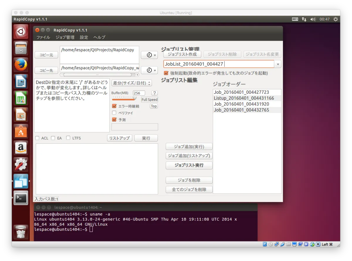The image size is (352, 261).
Task: Uncheck the 予測 estimate checkbox
Action: point(114,120)
